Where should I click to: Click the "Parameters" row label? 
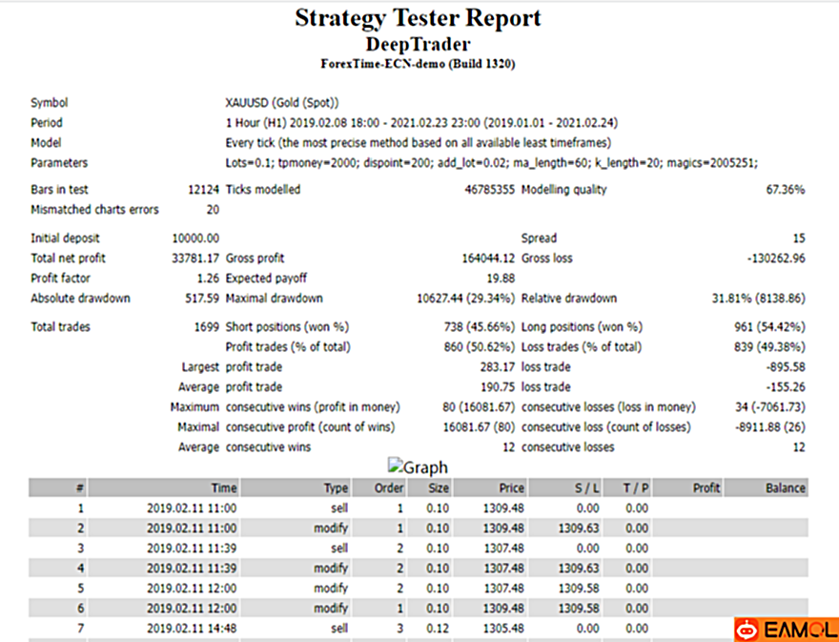(59, 163)
